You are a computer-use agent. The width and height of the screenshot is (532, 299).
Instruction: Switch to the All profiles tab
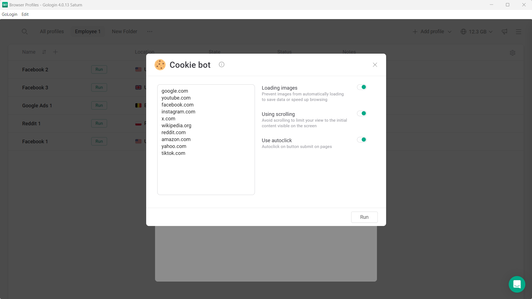pyautogui.click(x=52, y=31)
